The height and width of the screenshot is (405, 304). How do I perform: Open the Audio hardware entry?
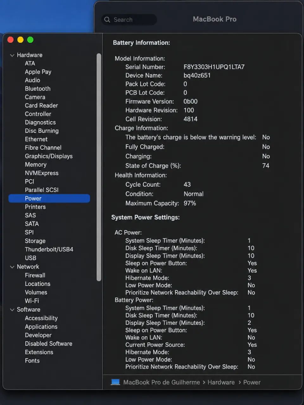[32, 80]
